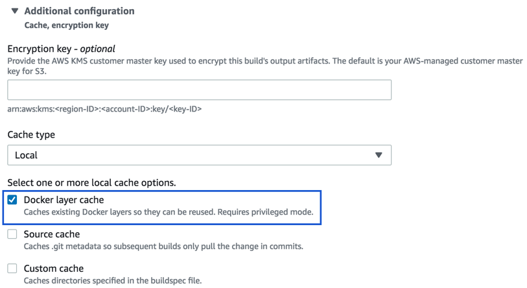
Task: Enable the Custom cache checkbox
Action: pyautogui.click(x=12, y=269)
